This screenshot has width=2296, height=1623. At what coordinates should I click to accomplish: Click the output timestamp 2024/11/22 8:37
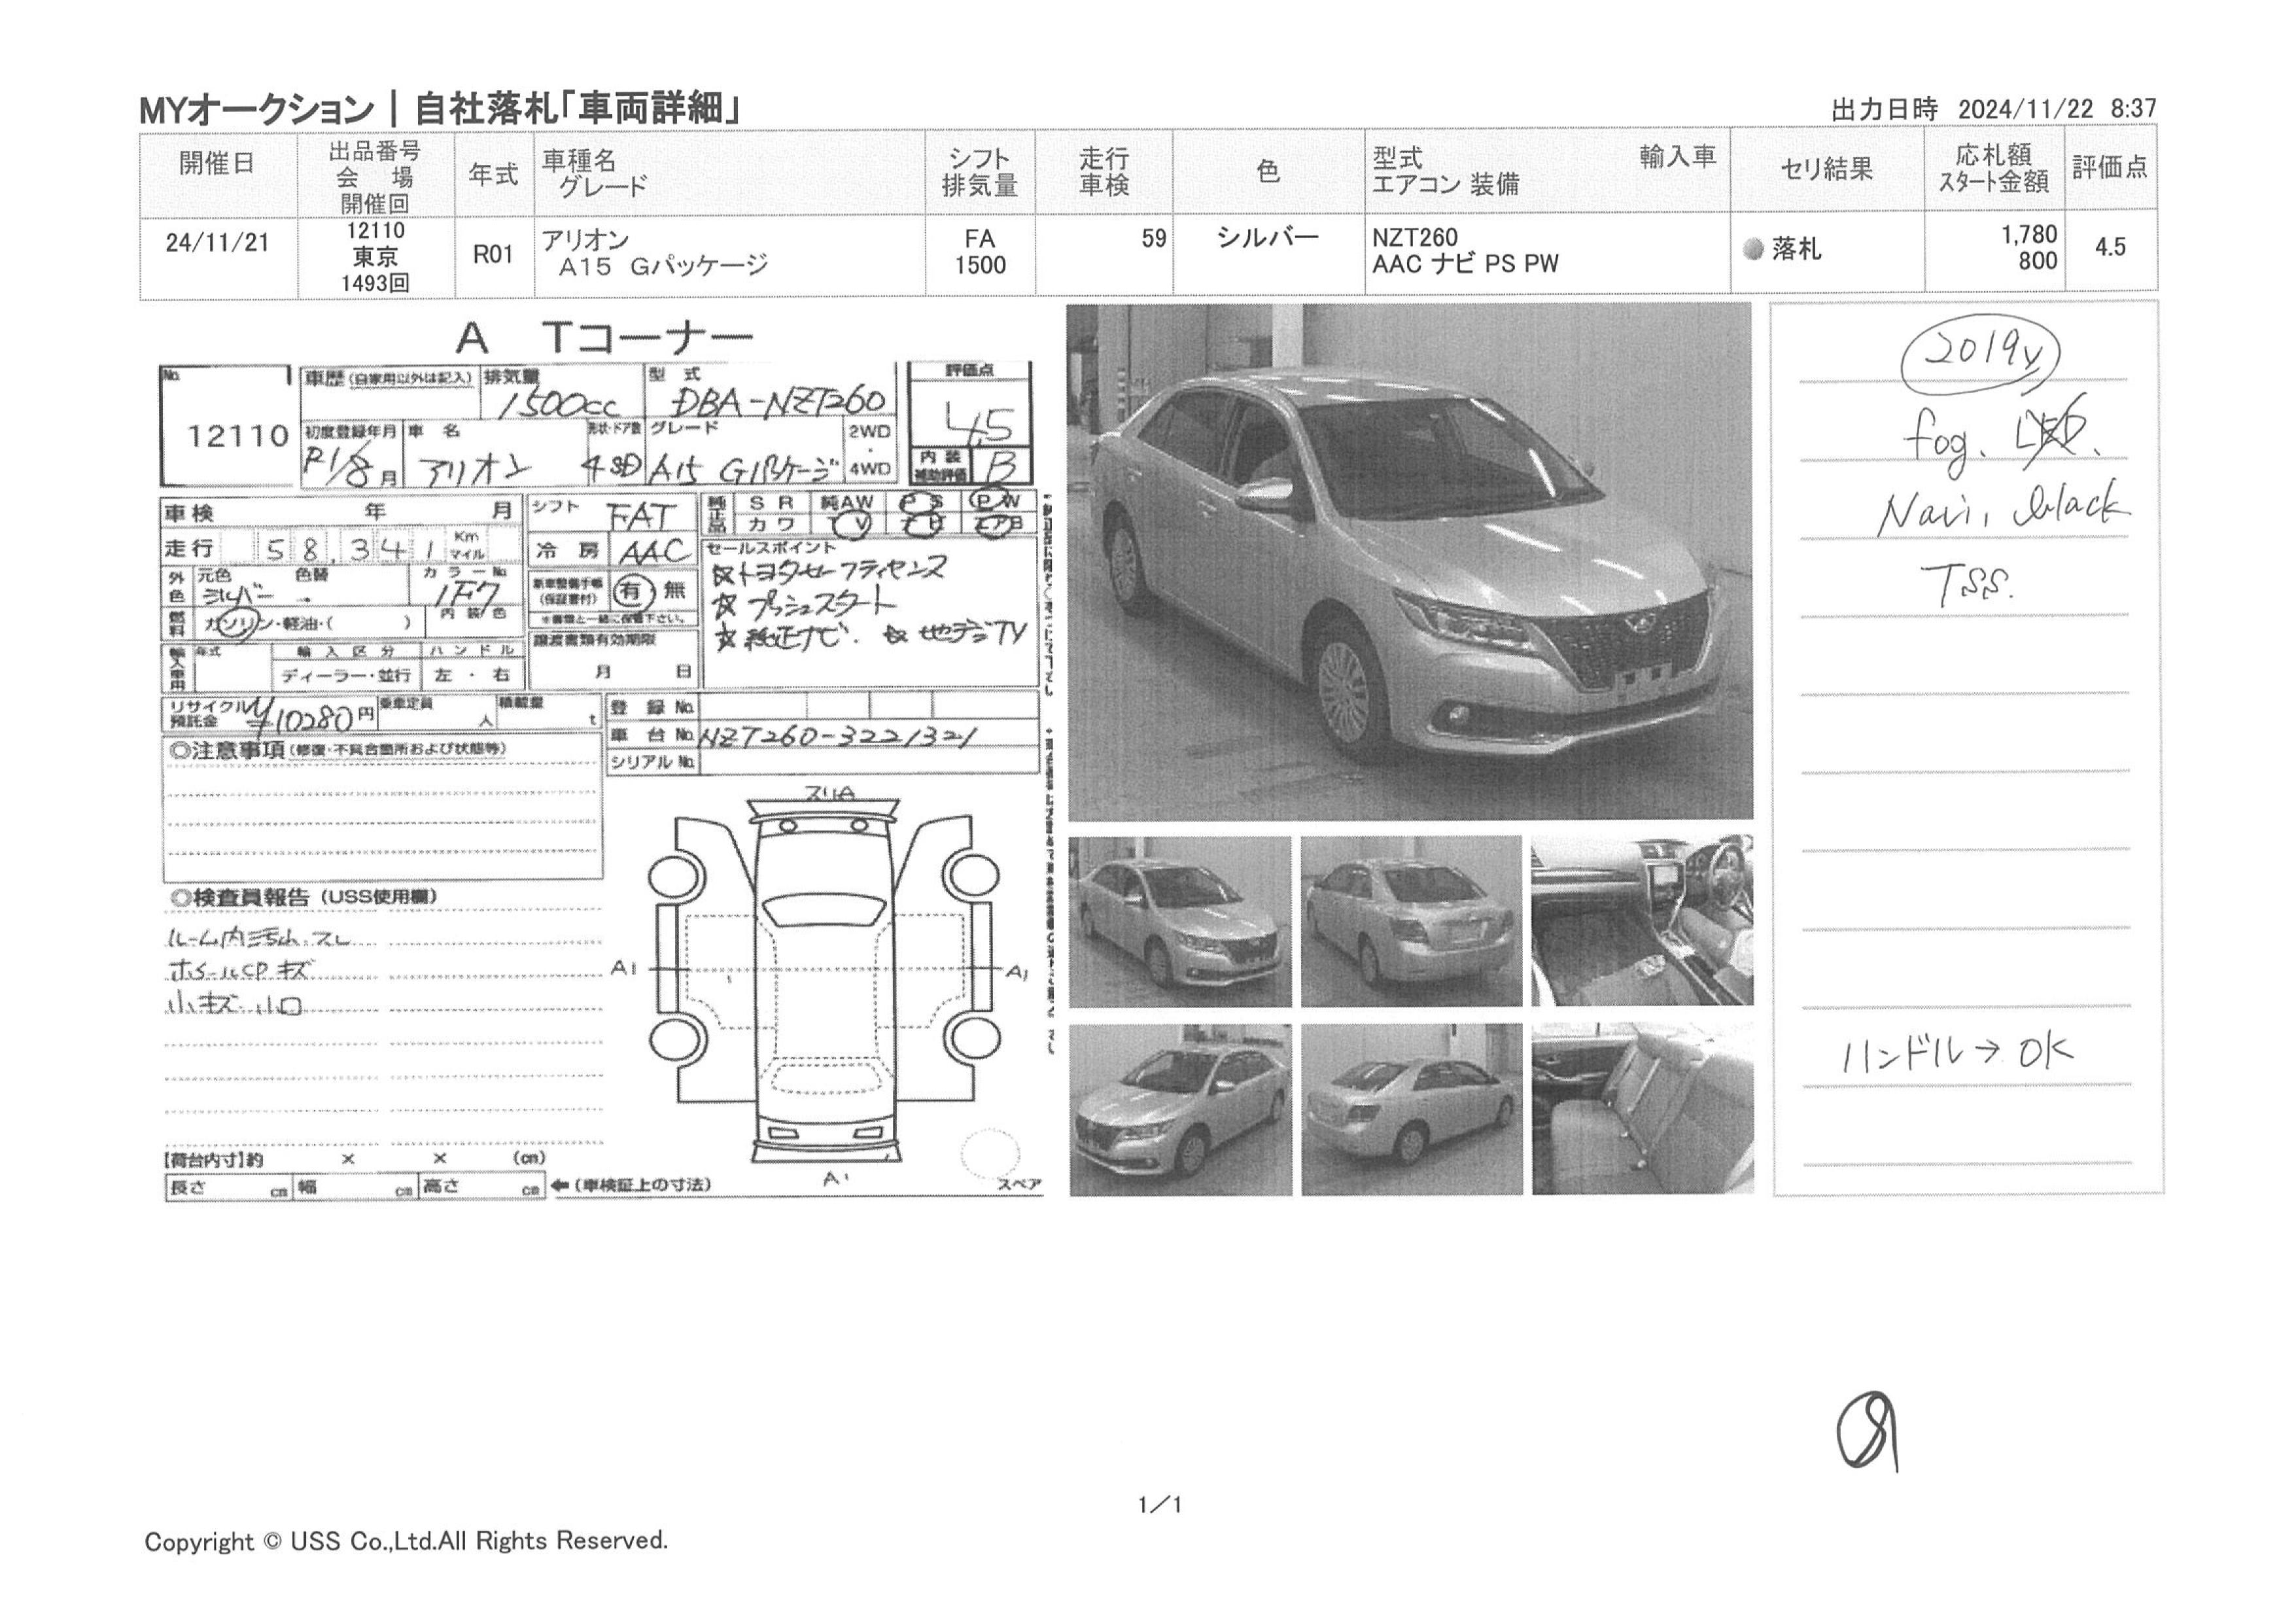tap(2057, 109)
